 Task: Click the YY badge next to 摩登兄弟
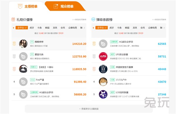pos(32,55)
